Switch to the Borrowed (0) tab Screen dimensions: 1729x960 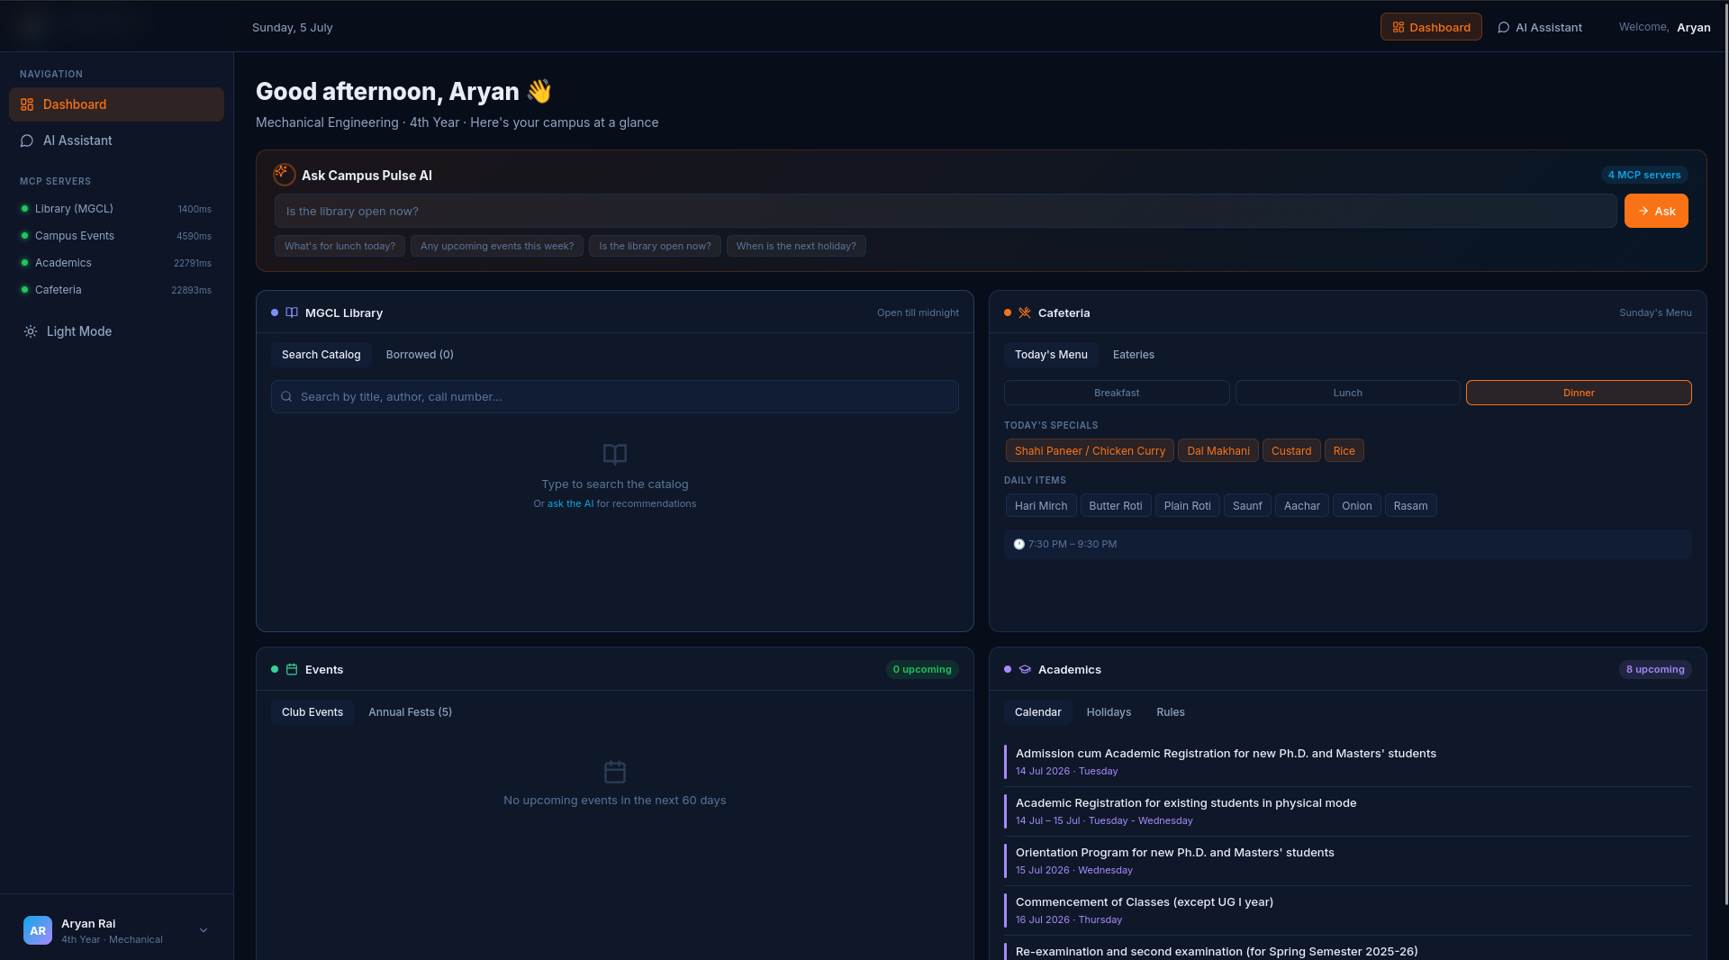420,355
